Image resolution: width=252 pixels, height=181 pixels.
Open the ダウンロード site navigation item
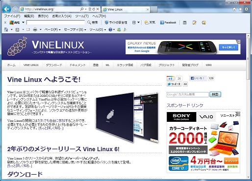coord(54,65)
